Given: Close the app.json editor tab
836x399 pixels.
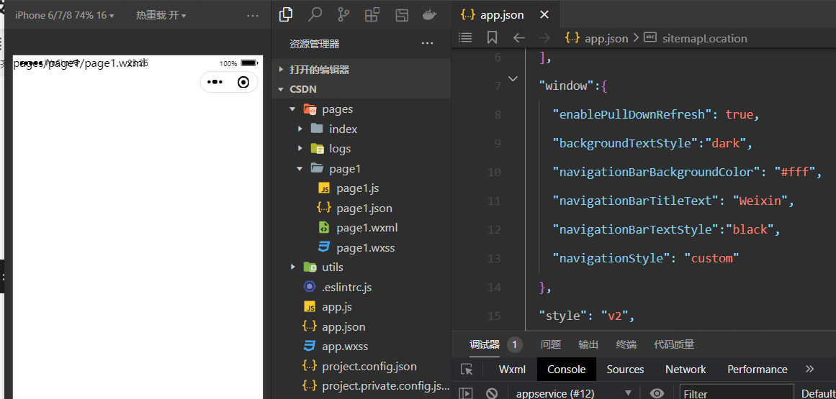Looking at the screenshot, I should [544, 15].
